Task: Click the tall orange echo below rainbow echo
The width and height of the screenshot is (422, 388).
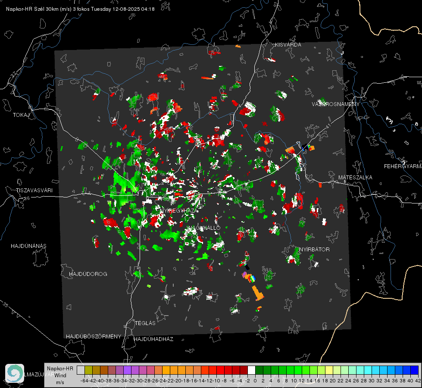Action: click(258, 293)
